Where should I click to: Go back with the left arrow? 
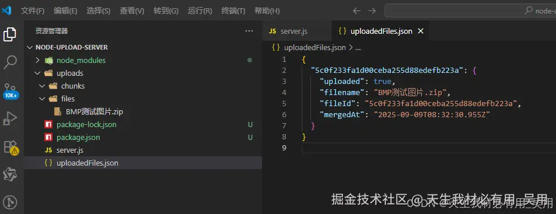[x=356, y=11]
